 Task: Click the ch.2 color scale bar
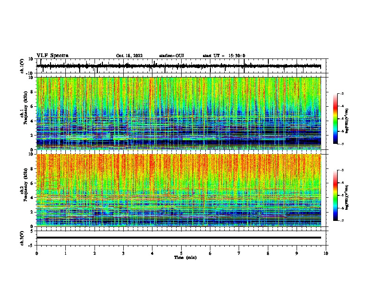(335, 195)
